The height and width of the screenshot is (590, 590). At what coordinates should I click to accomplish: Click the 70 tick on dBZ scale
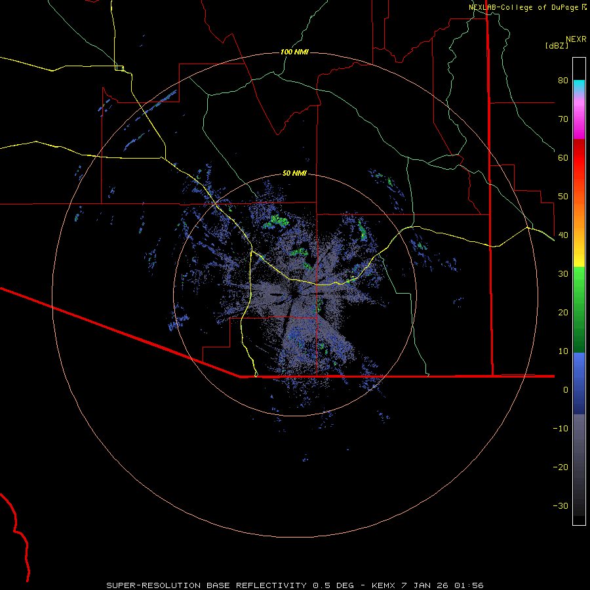coord(563,119)
